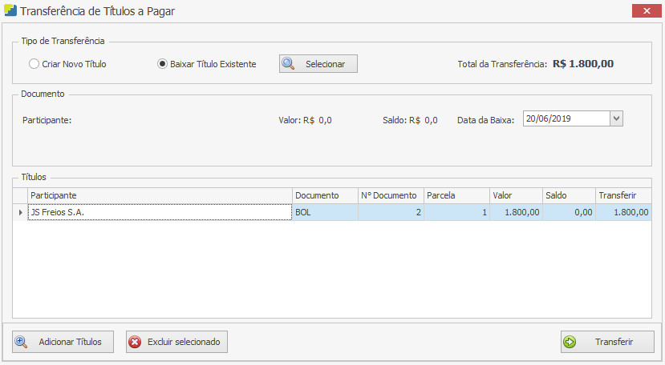Select the JS Freios S.A. participant cell

click(x=160, y=212)
